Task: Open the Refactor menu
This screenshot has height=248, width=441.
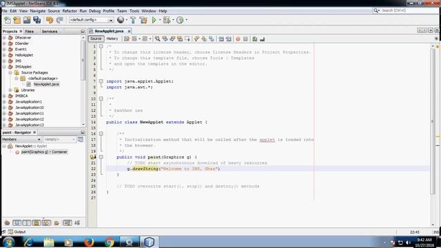Action: point(70,11)
